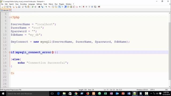Click the Close document toolbar icon

click(13, 7)
